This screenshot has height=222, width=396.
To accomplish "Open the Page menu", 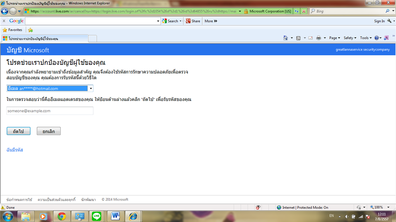I will coord(335,38).
